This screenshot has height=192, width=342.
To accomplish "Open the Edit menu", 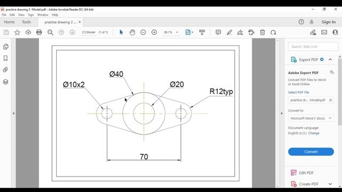I will click(12, 15).
